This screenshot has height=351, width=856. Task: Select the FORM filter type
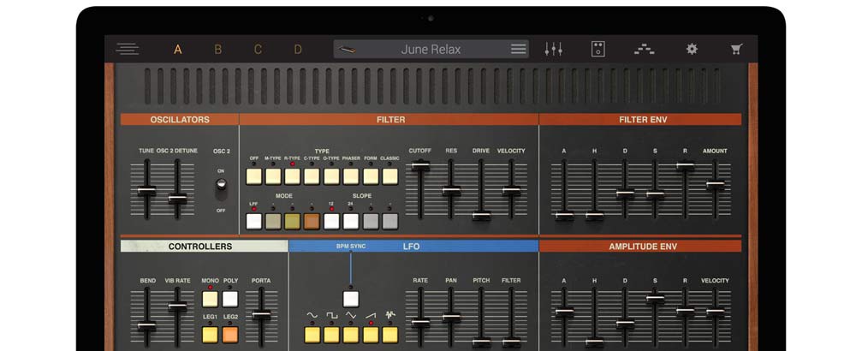pos(371,176)
